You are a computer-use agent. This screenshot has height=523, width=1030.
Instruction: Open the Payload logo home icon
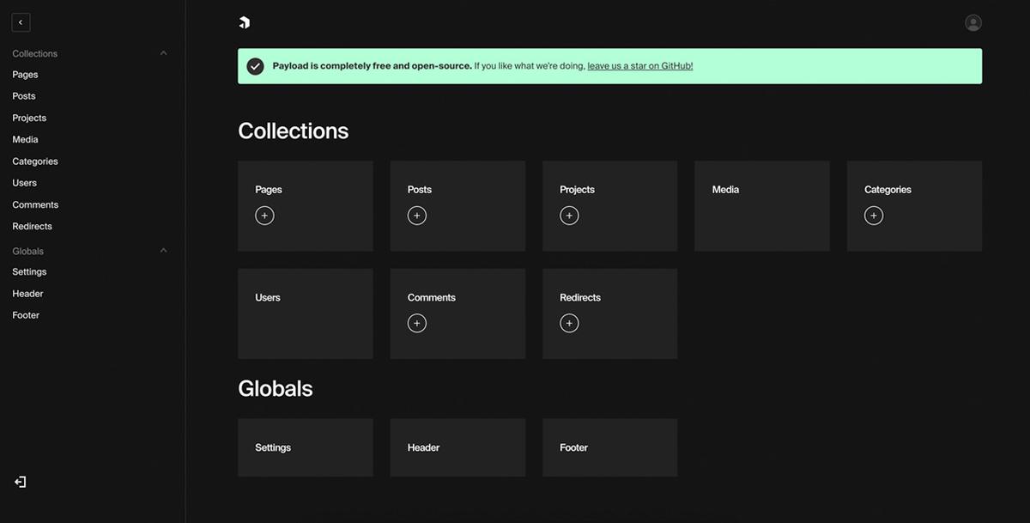pyautogui.click(x=245, y=21)
